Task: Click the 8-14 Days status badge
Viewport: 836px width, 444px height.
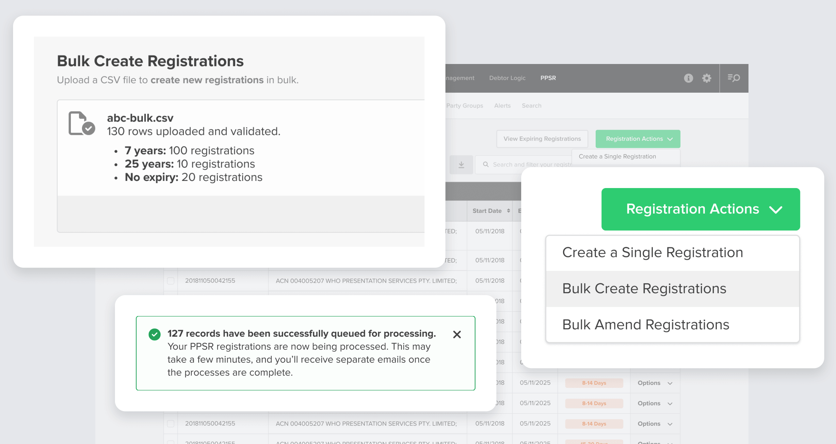Action: click(594, 383)
